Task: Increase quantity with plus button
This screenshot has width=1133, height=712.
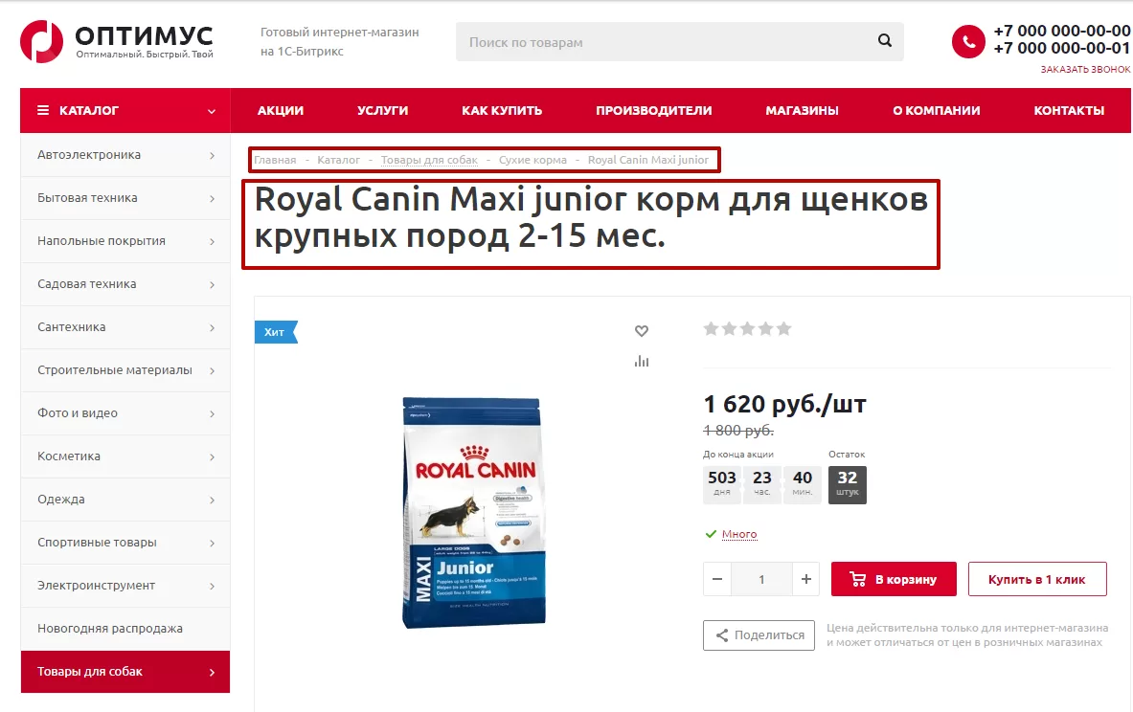Action: [x=805, y=579]
